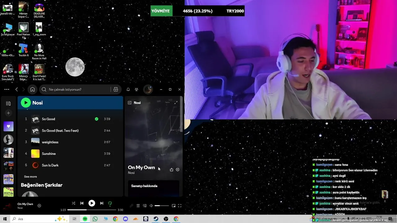
Task: Open Nosi link in Now Playing header
Action: [x=137, y=103]
